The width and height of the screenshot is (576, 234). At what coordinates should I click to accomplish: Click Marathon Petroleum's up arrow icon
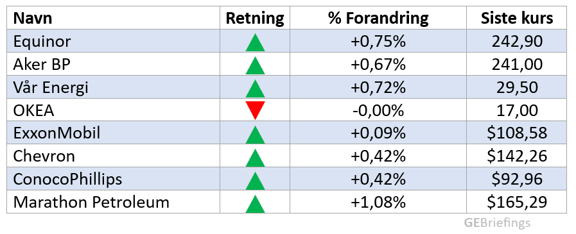point(255,204)
